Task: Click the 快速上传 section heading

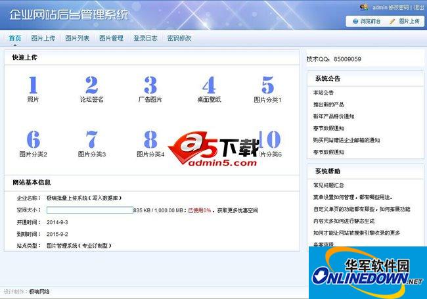Action: [25, 57]
